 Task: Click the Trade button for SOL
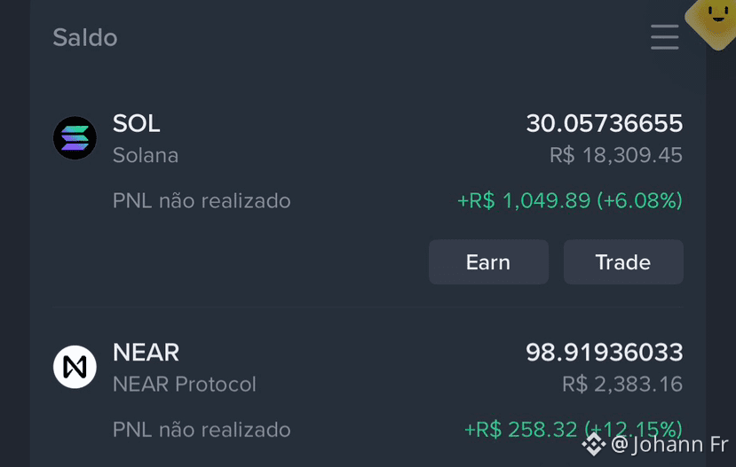click(x=623, y=261)
